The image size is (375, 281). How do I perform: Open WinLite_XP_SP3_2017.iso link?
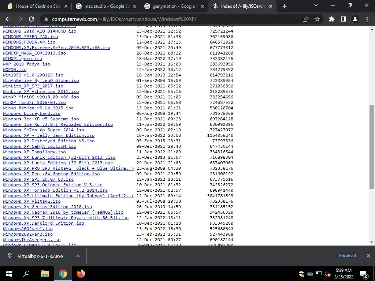[33, 86]
